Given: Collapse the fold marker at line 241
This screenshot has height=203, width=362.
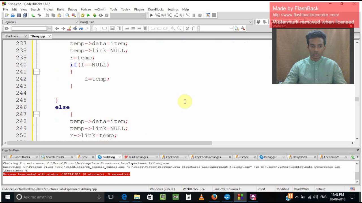Looking at the screenshot, I should 36,72.
